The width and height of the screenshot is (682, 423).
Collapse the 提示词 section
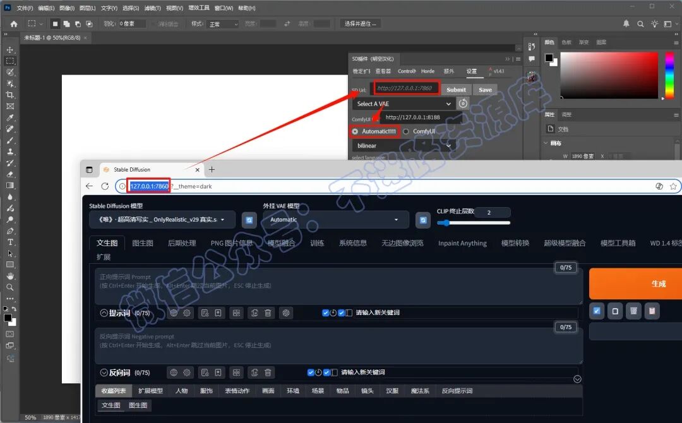coord(104,313)
